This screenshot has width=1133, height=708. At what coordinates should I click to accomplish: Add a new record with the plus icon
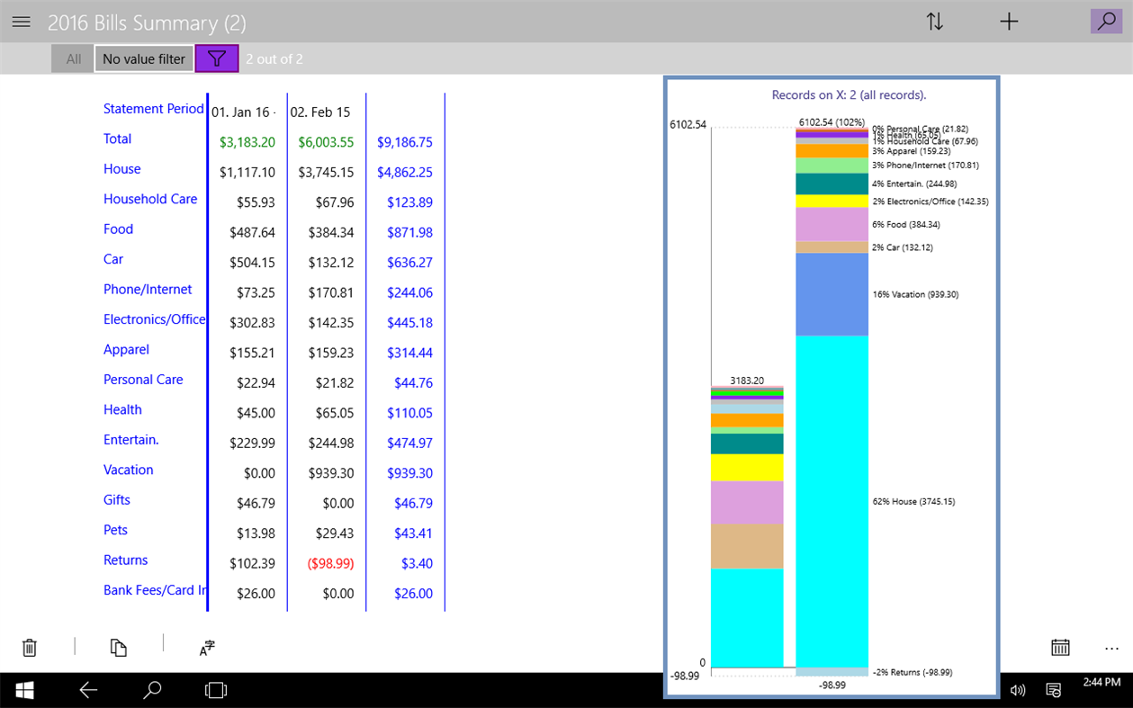point(1009,21)
